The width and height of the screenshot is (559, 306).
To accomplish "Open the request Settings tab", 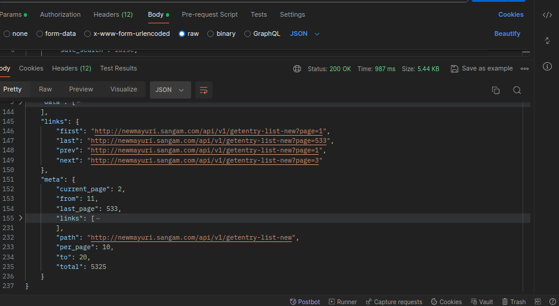I will click(x=292, y=14).
